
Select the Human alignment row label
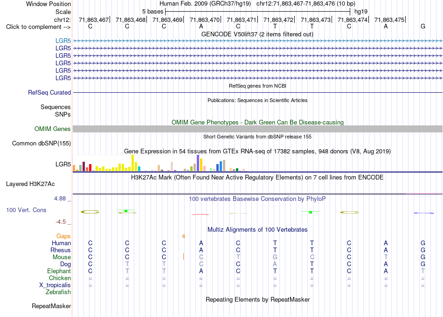coord(61,243)
